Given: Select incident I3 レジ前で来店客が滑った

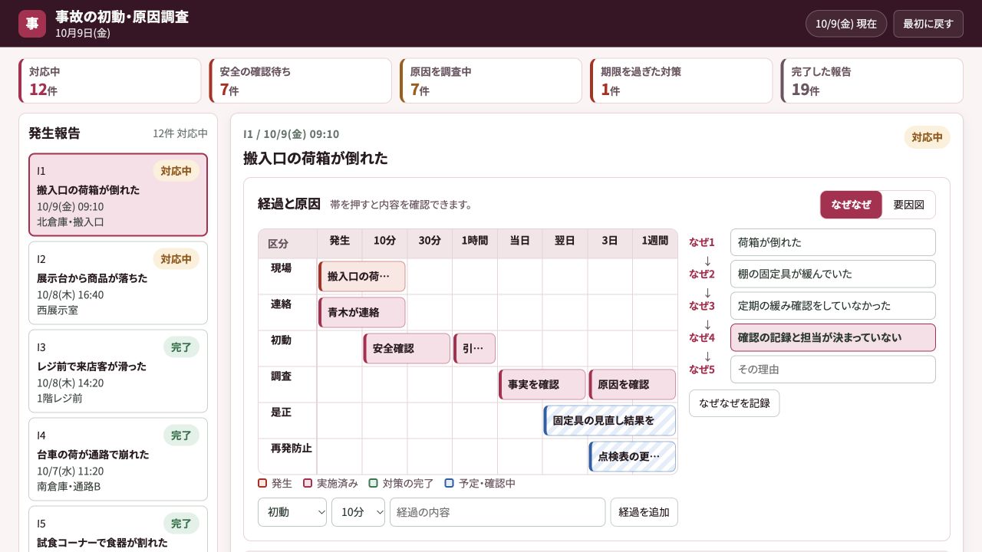Looking at the screenshot, I should pyautogui.click(x=118, y=371).
